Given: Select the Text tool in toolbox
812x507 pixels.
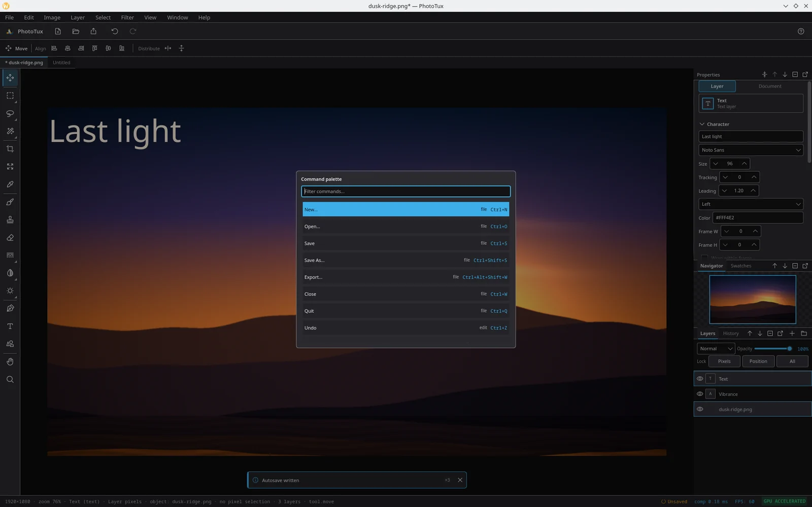Looking at the screenshot, I should (10, 327).
